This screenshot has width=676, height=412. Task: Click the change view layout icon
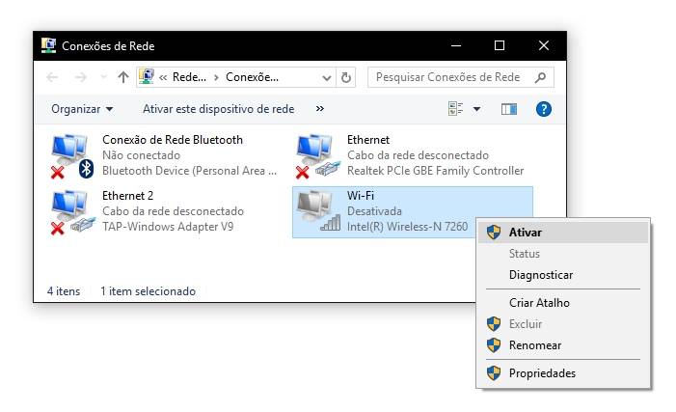tap(455, 109)
